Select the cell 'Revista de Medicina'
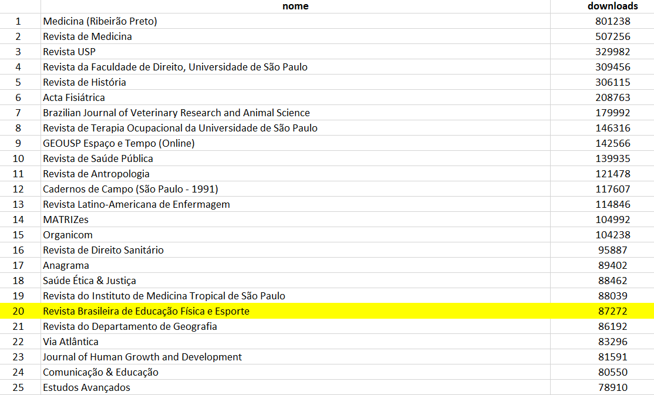The height and width of the screenshot is (395, 654). pyautogui.click(x=295, y=36)
